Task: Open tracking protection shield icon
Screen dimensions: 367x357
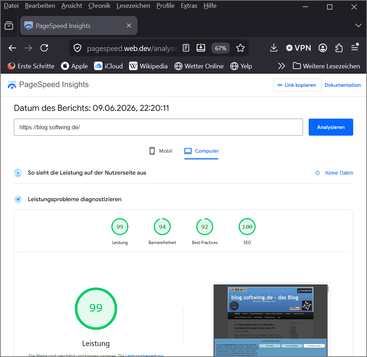Action: (x=77, y=48)
